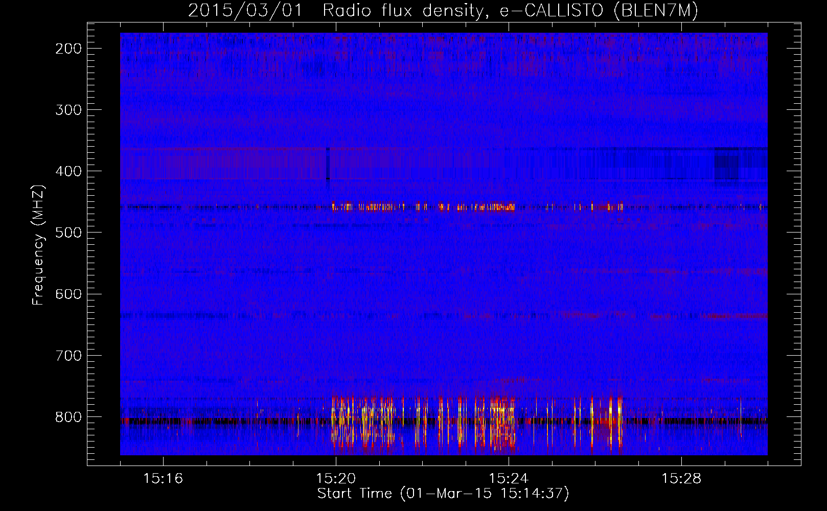Click the "Start Time (01-Mar-15 15:14:37)" label
Viewport: 827px width, 511px height.
(x=443, y=494)
